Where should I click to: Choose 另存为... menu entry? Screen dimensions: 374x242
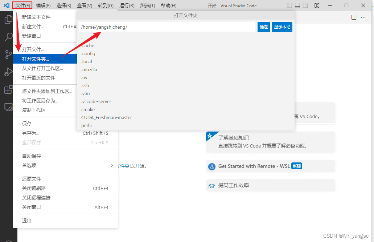tap(65, 133)
